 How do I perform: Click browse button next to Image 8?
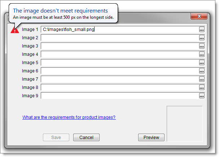point(202,88)
